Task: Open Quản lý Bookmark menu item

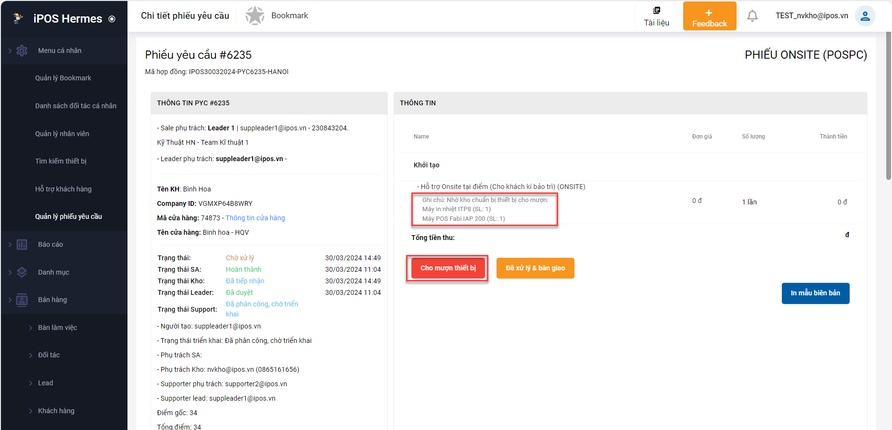Action: coord(63,78)
